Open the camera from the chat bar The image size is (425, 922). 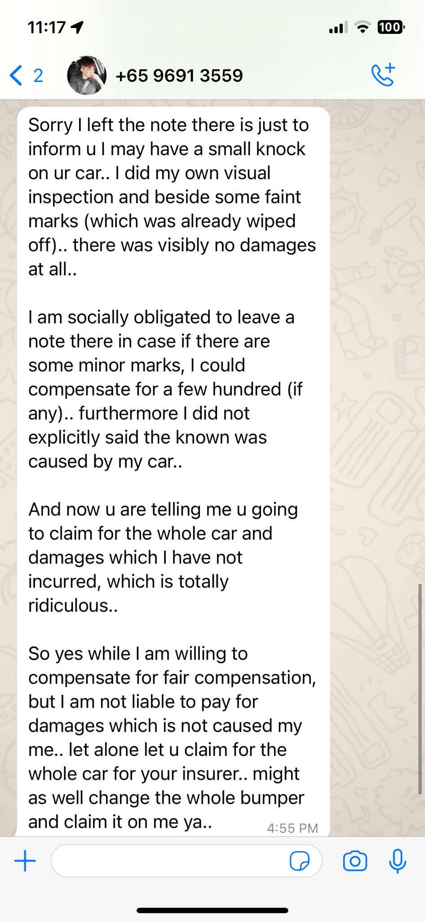coord(355,861)
